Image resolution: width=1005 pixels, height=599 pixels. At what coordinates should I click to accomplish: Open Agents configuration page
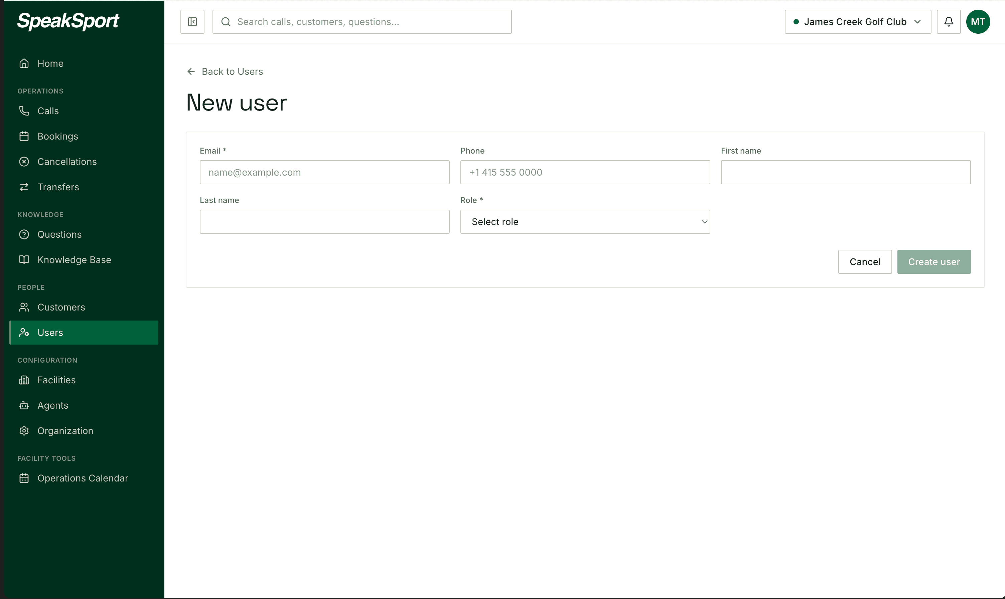84,406
